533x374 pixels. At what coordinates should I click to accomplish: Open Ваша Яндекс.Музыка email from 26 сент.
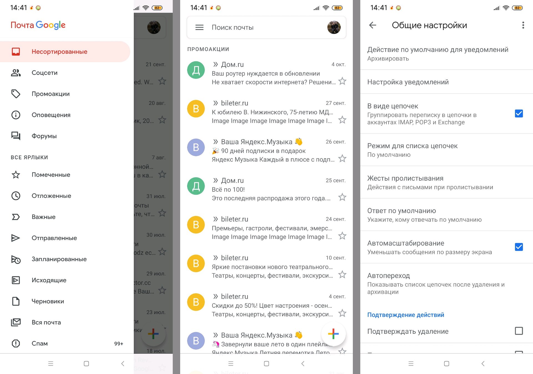266,150
